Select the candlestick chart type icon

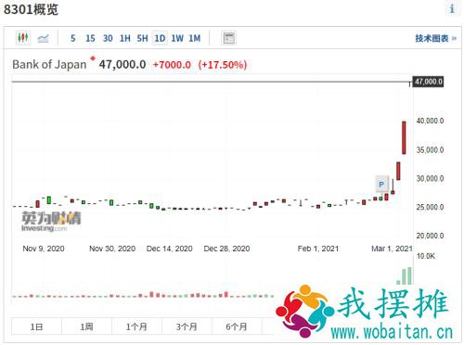coord(23,38)
